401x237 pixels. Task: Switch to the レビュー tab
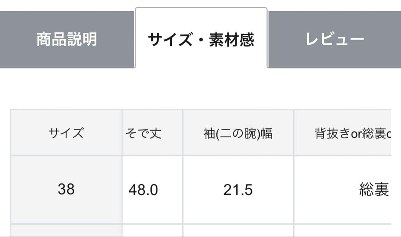point(334,39)
